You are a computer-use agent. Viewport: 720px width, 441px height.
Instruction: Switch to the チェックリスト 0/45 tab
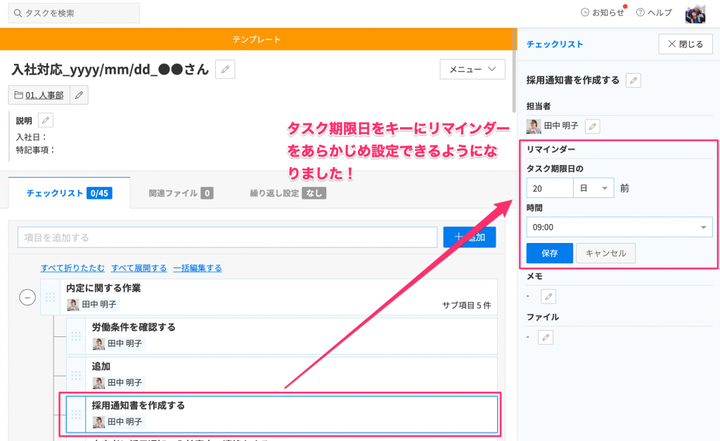click(70, 193)
